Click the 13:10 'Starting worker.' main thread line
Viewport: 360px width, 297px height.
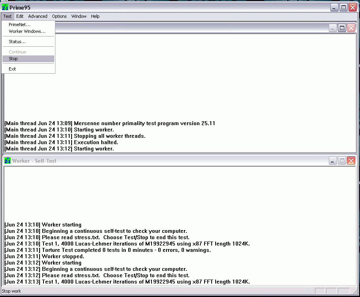pos(59,129)
